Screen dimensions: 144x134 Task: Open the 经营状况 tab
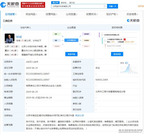[92, 14]
